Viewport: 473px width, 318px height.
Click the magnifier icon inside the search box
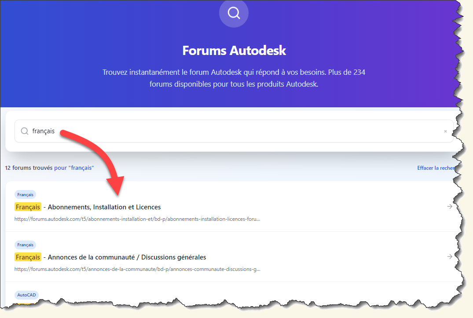click(x=25, y=131)
